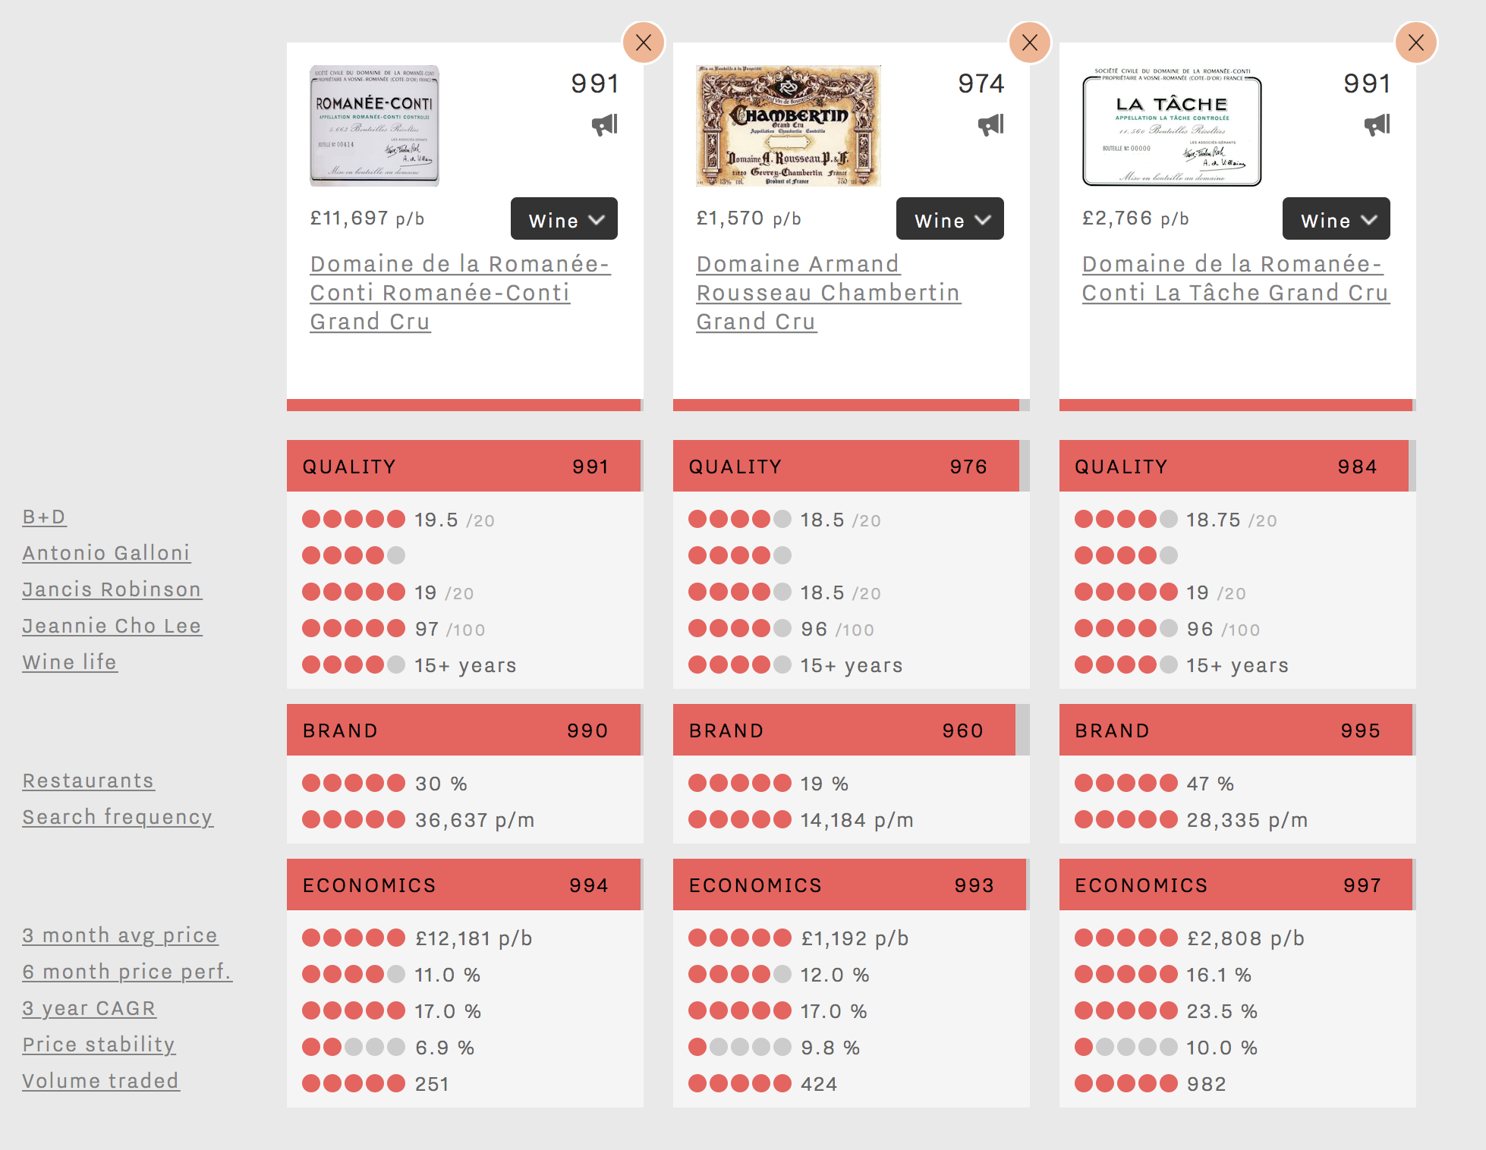This screenshot has height=1150, width=1486.
Task: Open Domaine de la Romanée-Conti La Tâche link
Action: (1236, 278)
